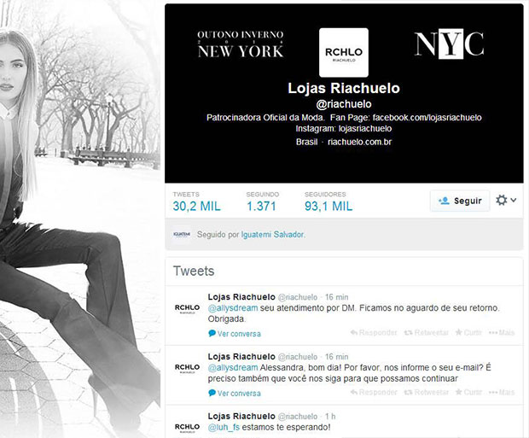Open the Seguindo 1.371 list
This screenshot has height=438, width=529.
(262, 202)
